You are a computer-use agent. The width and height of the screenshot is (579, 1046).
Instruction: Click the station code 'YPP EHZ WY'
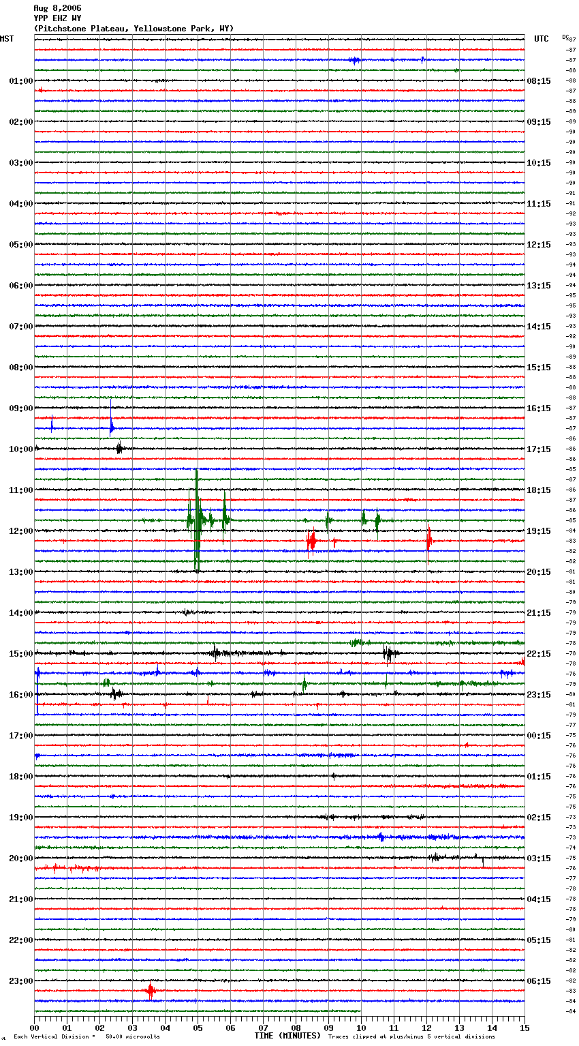point(57,18)
